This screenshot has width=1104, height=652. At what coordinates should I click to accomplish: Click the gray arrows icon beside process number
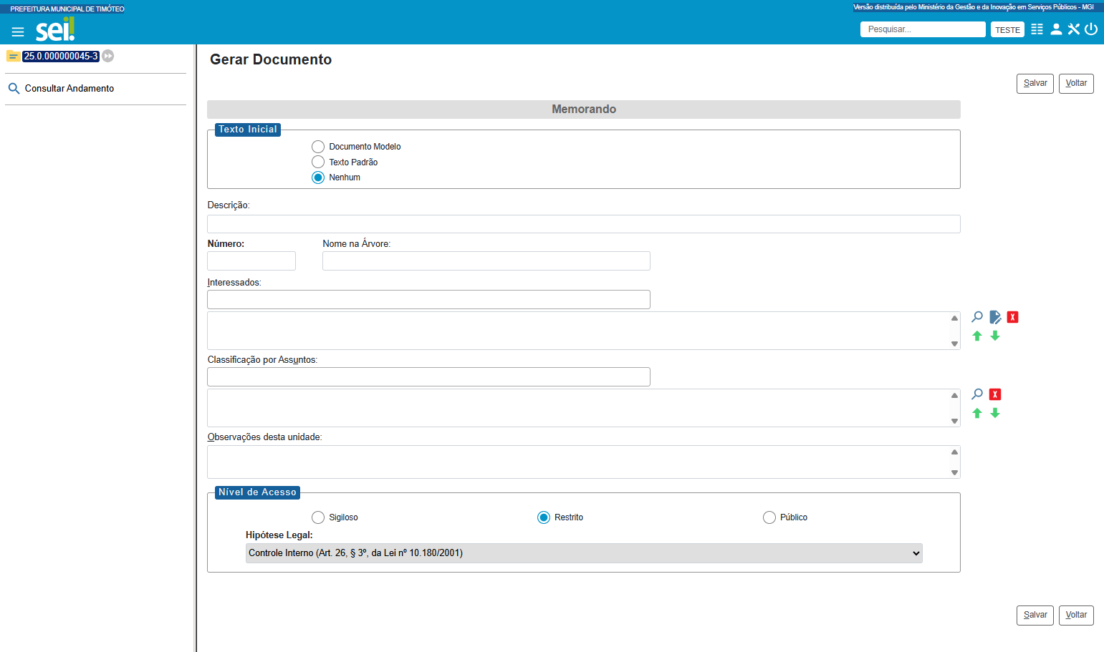click(108, 56)
